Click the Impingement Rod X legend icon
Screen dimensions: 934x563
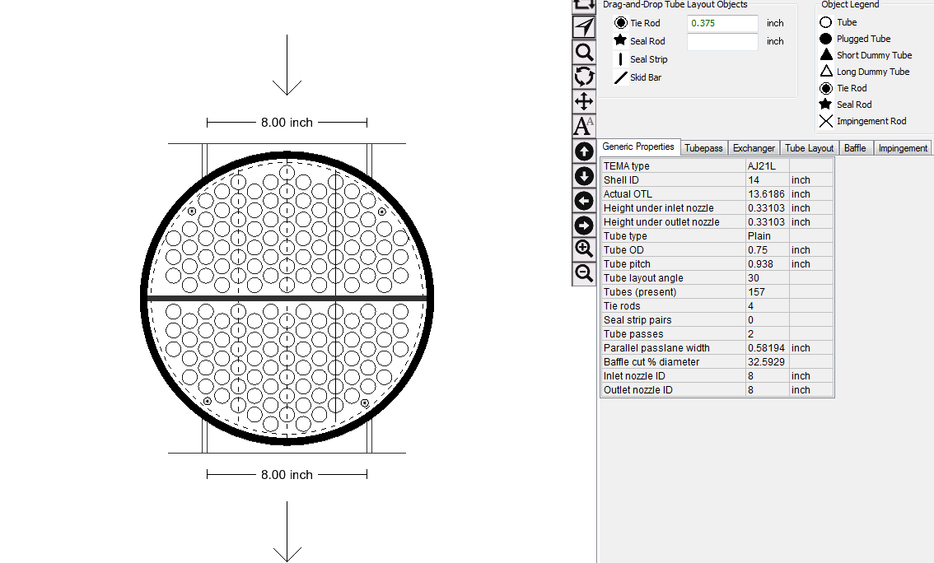[825, 121]
